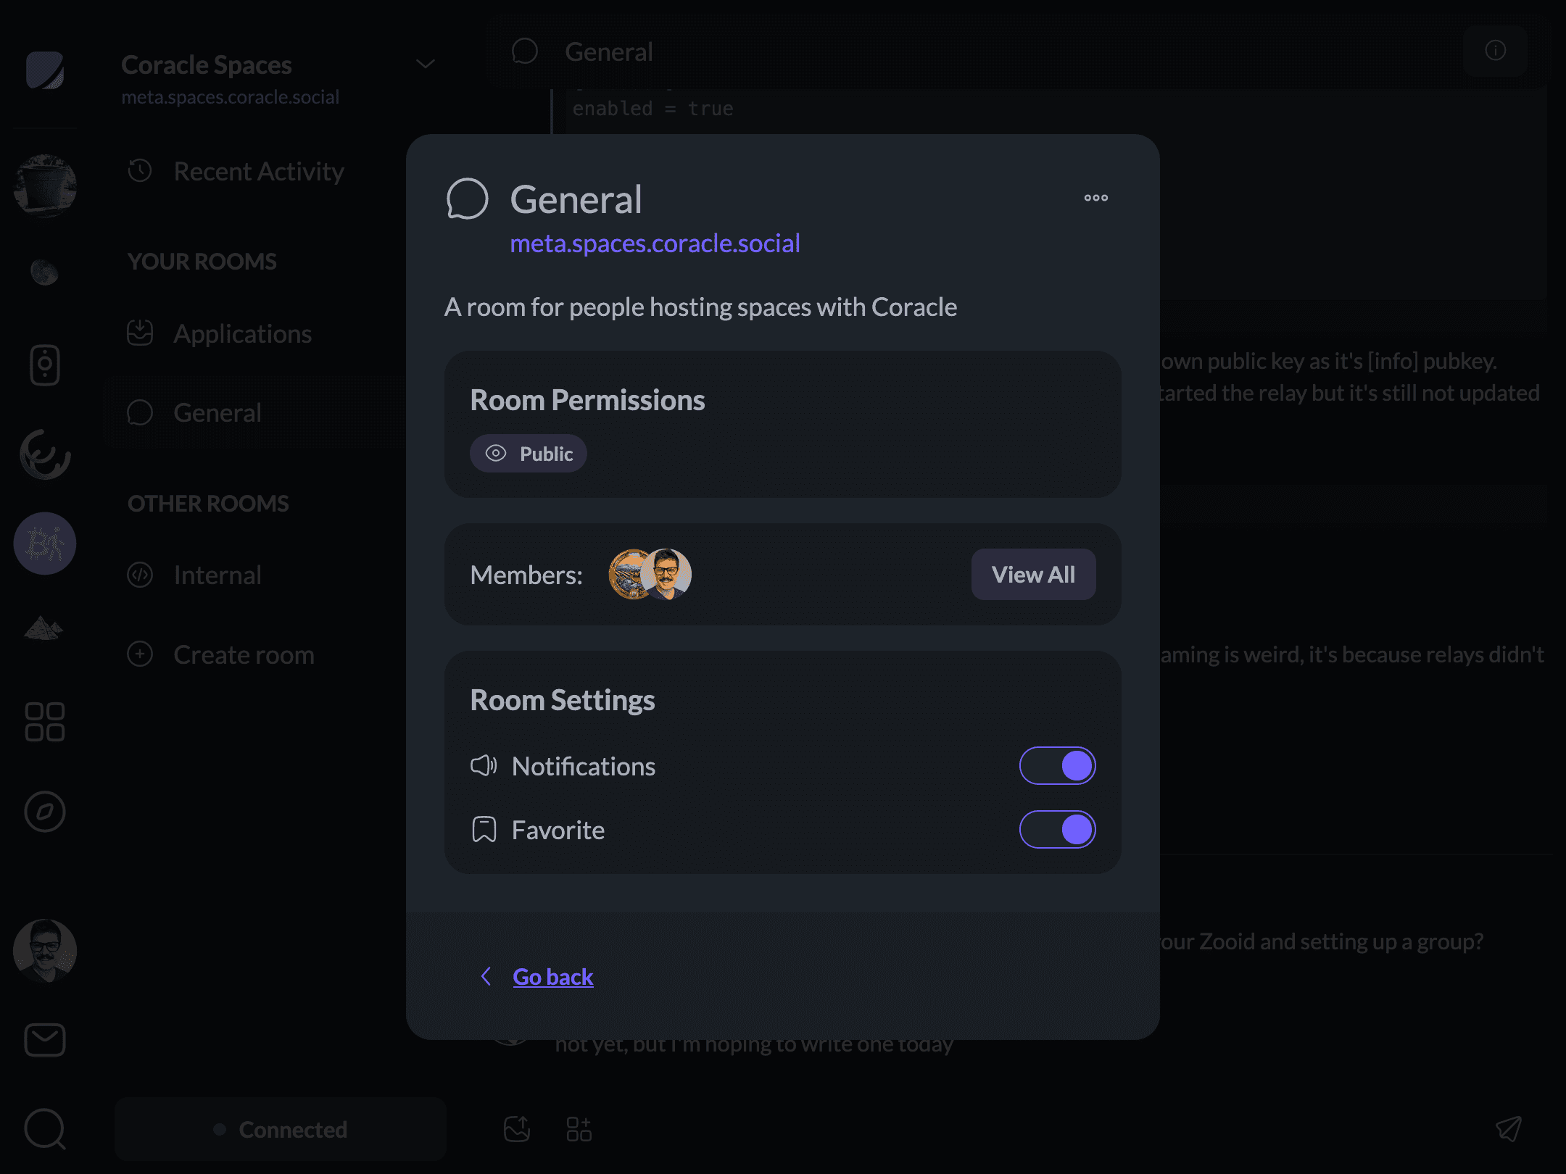This screenshot has width=1566, height=1174.
Task: Click the room info icon in the header
Action: coord(1495,51)
